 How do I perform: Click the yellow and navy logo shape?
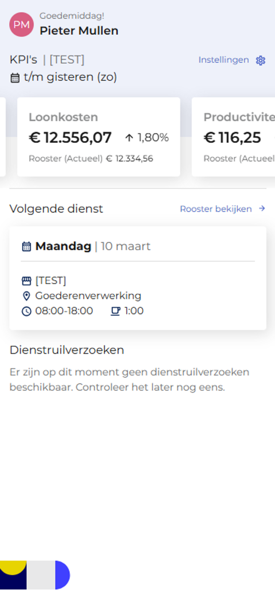coord(13,575)
